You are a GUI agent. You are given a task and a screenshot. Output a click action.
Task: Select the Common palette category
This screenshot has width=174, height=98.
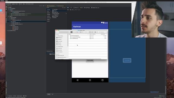(49, 10)
